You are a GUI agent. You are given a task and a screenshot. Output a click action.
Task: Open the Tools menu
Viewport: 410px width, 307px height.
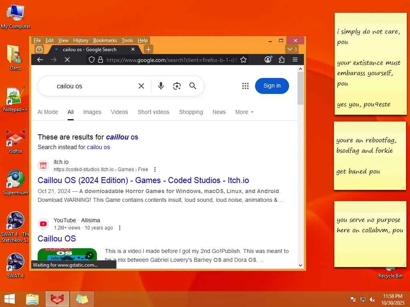coord(127,40)
